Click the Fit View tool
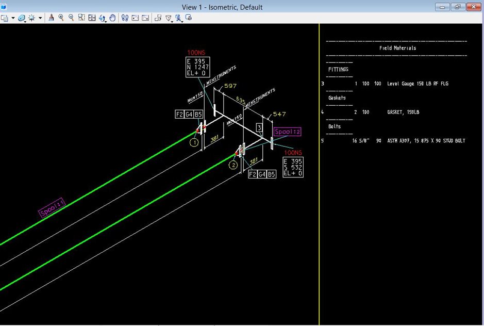484x326 pixels. point(92,18)
